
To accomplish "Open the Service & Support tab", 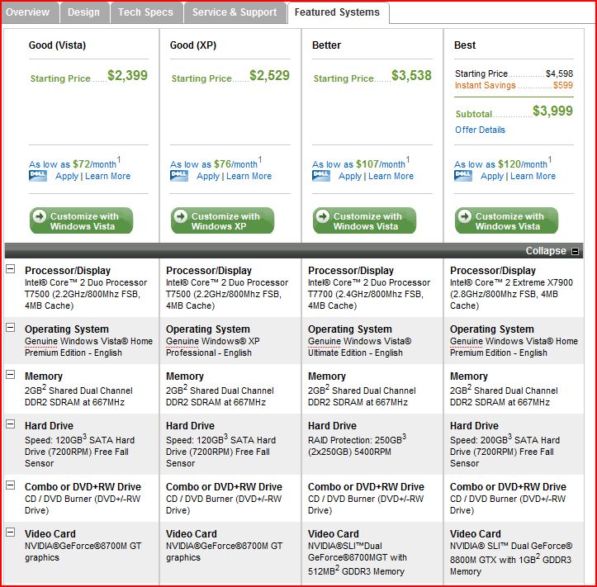I will (235, 12).
